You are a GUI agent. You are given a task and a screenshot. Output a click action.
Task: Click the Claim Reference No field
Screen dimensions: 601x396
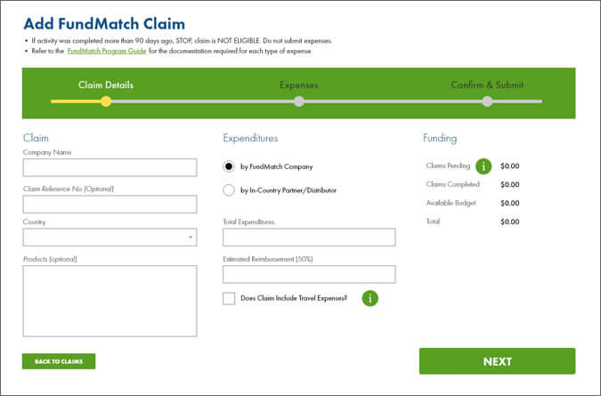110,204
